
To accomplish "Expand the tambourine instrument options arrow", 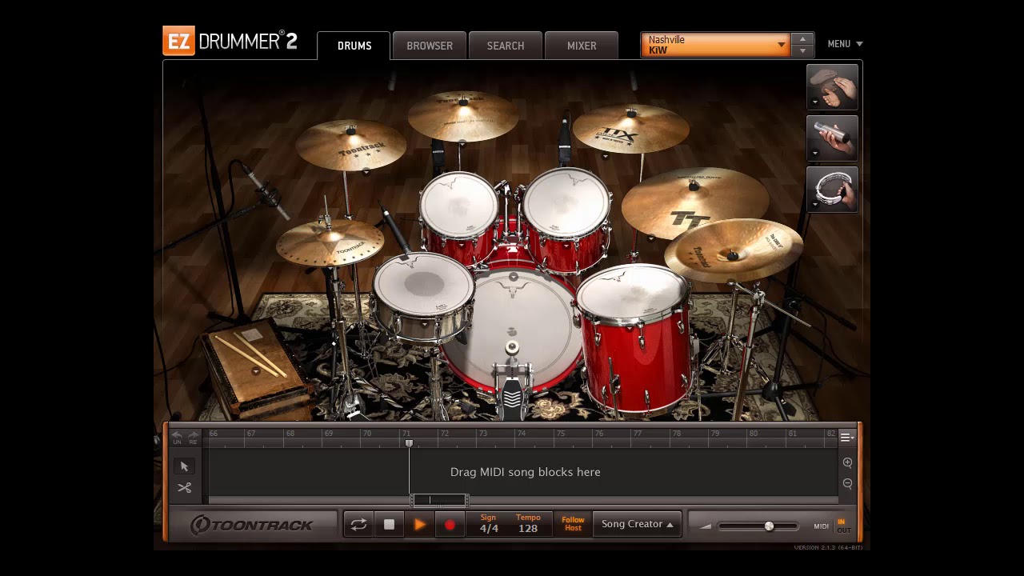I will tap(814, 205).
